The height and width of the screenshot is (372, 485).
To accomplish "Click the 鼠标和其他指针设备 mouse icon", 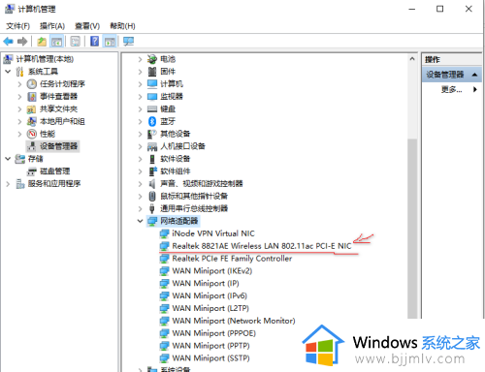I will coord(152,197).
